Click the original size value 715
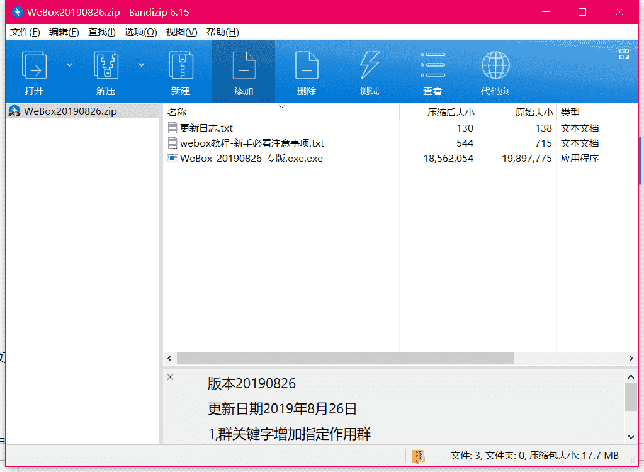 coord(543,143)
